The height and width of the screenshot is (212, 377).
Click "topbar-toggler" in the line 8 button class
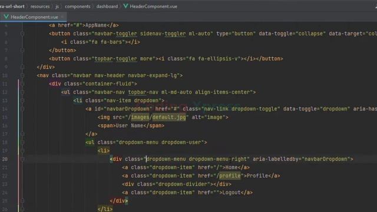click(115, 59)
